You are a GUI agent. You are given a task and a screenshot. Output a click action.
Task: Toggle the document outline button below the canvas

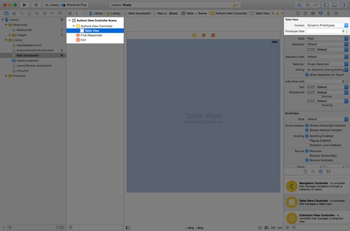coord(128,228)
